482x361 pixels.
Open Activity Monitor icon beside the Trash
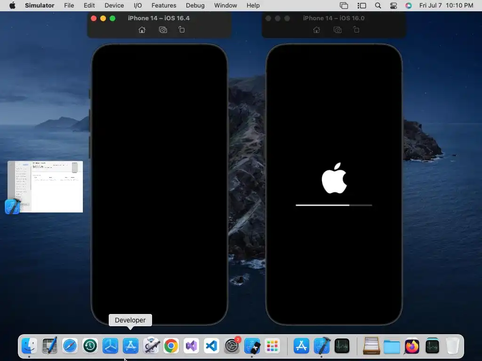pyautogui.click(x=432, y=345)
